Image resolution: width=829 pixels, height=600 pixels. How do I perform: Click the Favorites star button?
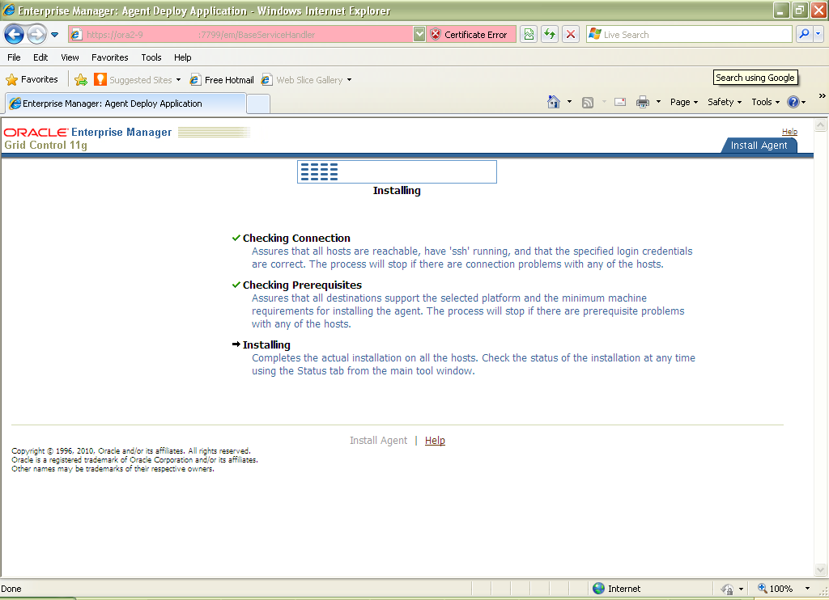coord(32,79)
